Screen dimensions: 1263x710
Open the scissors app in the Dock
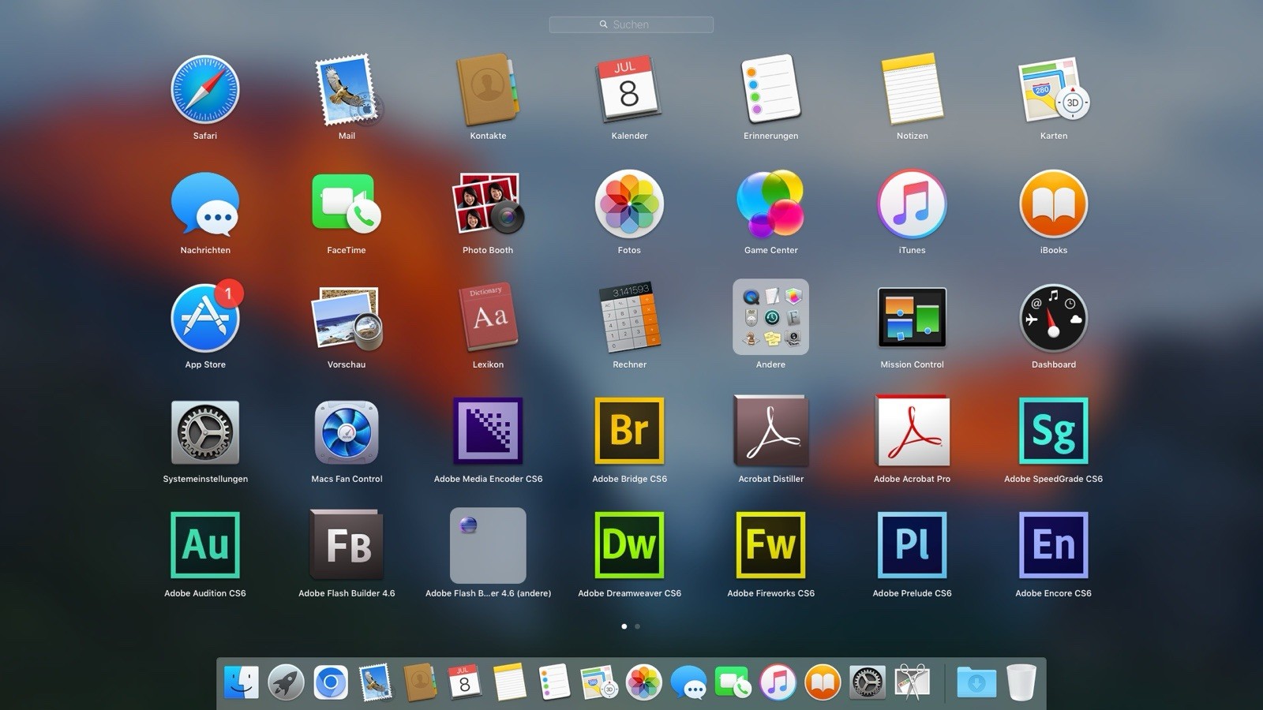click(912, 682)
